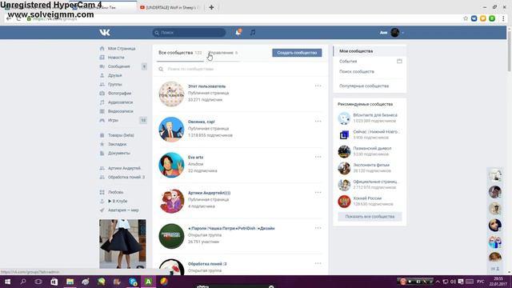512x288 pixels.
Task: Focus the Поиск по сообществам field
Action: click(x=240, y=69)
